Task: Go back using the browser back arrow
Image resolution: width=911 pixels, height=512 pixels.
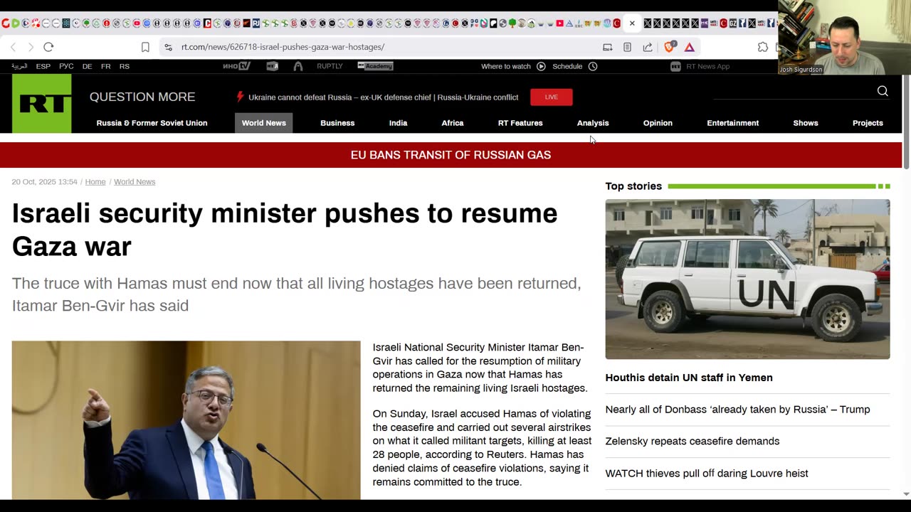Action: click(13, 47)
